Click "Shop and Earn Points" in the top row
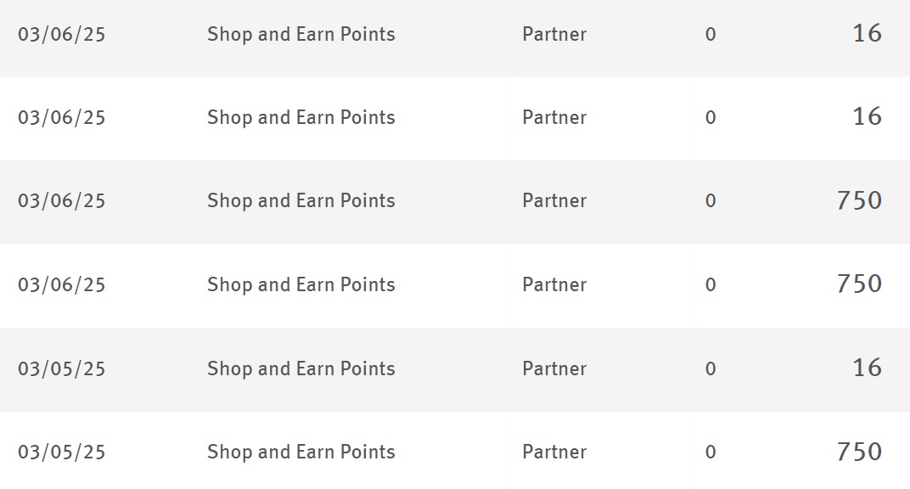The width and height of the screenshot is (910, 489). coord(301,35)
